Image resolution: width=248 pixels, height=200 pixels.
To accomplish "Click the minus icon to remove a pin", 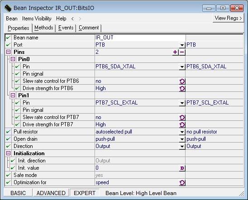I will [x=182, y=52].
